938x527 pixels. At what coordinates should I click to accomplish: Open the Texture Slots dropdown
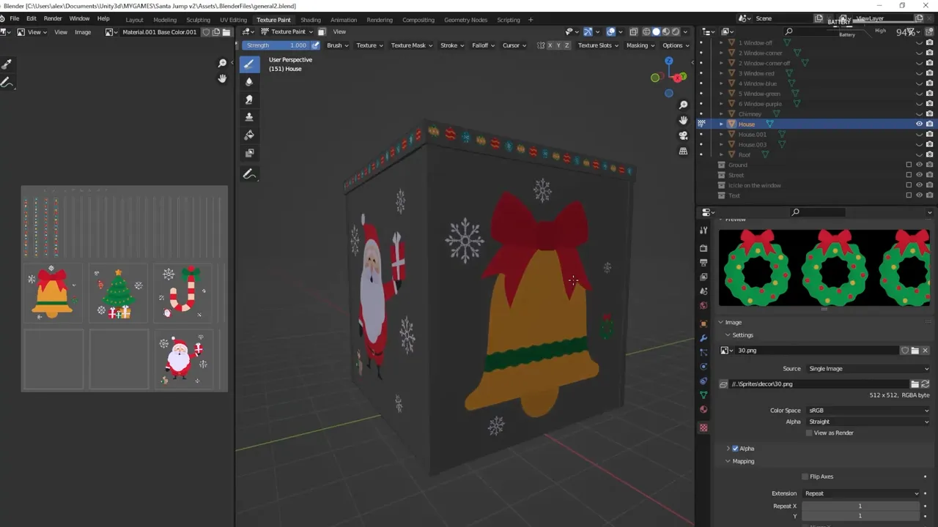coord(598,45)
